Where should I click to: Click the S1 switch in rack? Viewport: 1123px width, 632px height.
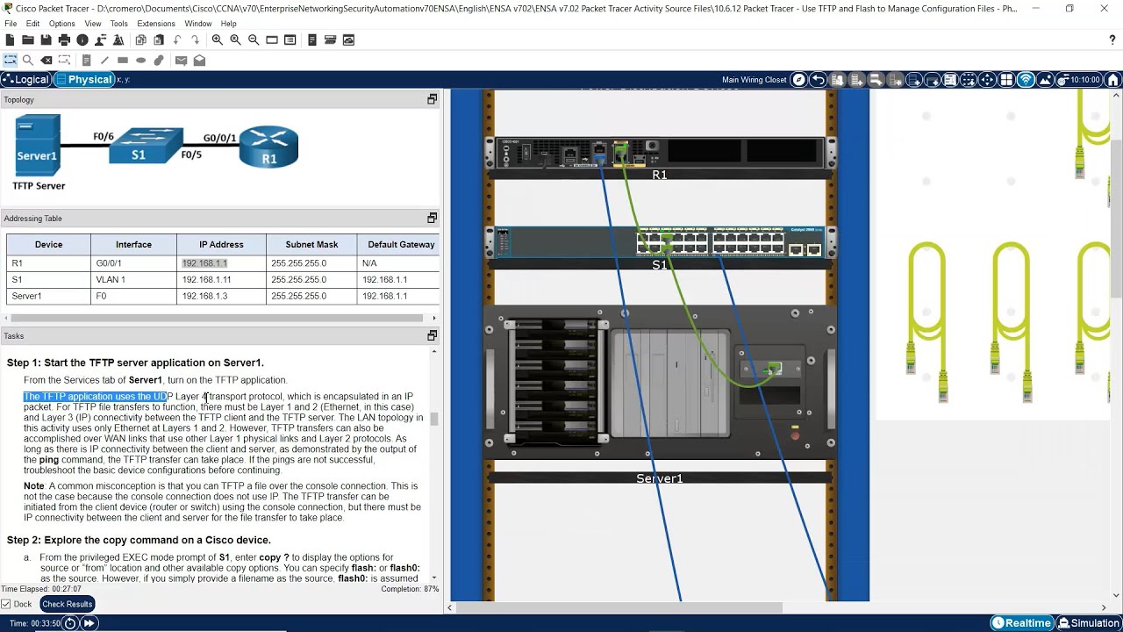point(659,241)
